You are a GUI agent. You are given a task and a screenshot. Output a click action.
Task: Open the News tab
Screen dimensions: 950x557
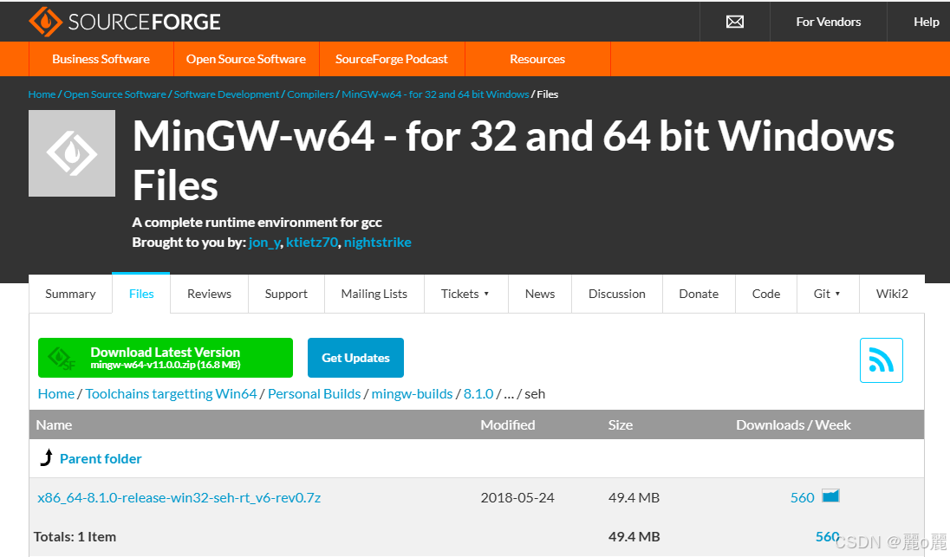click(x=540, y=294)
